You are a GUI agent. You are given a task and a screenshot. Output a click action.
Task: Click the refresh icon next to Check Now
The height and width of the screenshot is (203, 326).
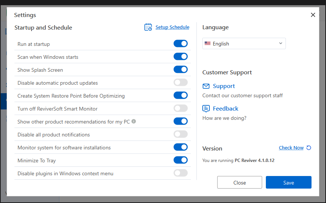pos(309,148)
